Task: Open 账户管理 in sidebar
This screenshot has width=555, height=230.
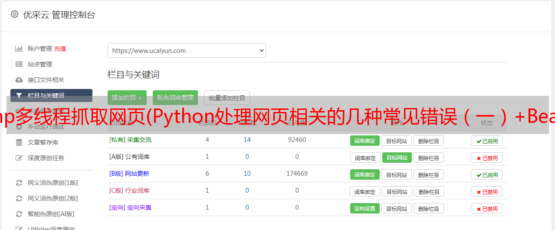Action: click(x=40, y=49)
